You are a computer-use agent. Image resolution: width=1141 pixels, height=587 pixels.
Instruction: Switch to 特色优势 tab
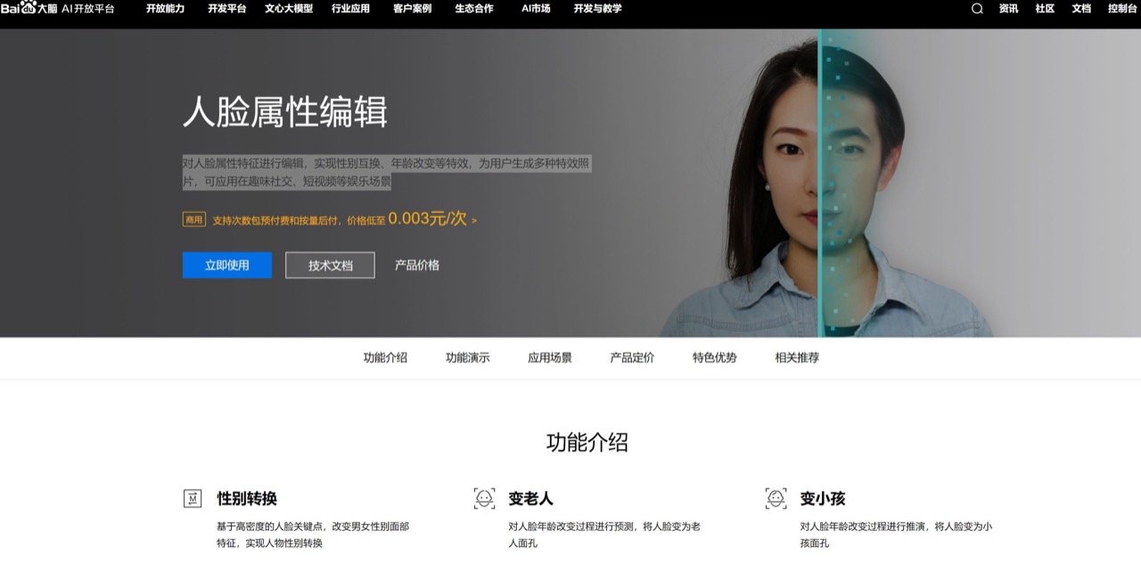(x=715, y=357)
